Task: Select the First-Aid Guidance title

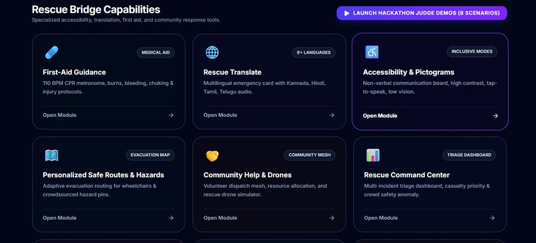Action: point(74,72)
